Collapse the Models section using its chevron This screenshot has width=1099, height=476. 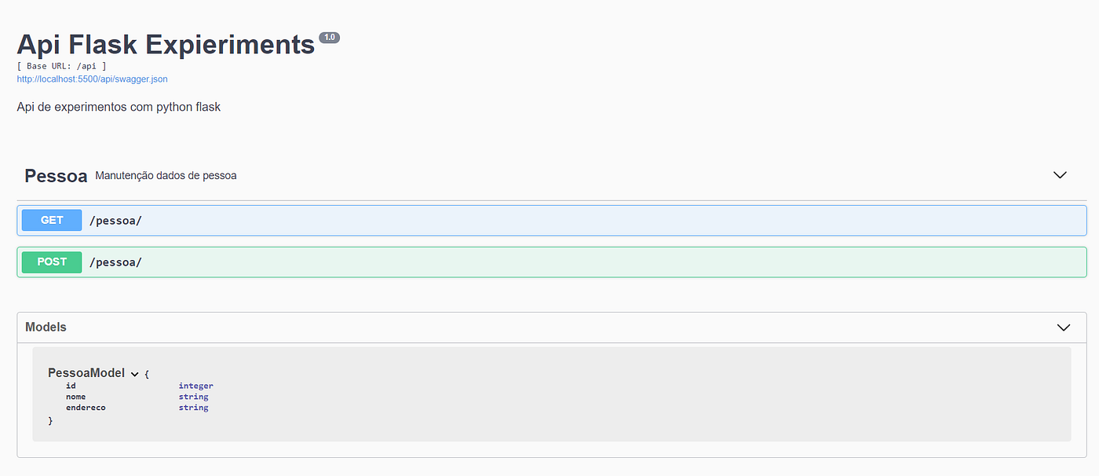click(1064, 327)
